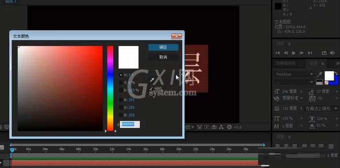Select the blue B: 255 radio button
Viewport: 340px width, 168px height.
coord(121,115)
